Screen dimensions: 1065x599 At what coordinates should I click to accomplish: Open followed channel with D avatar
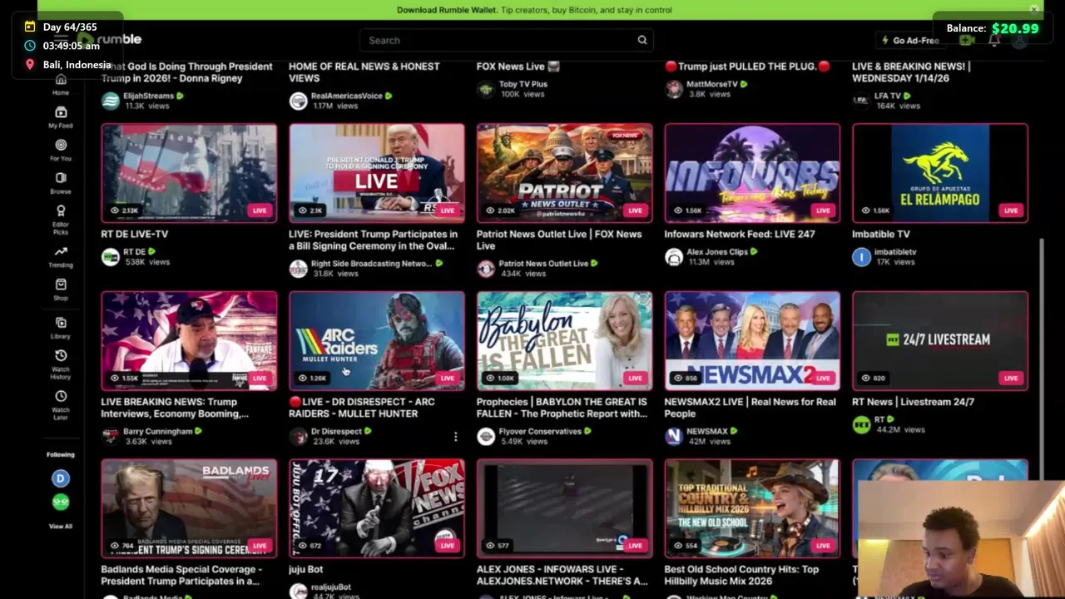point(60,478)
